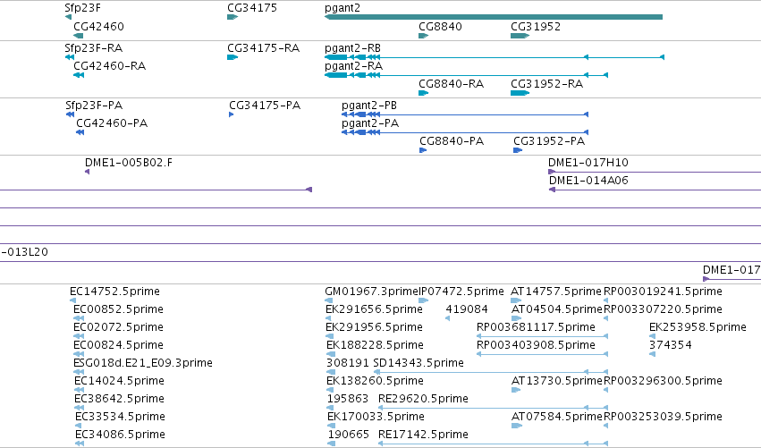Select the EK138260.5prime EST label
761x448 pixels.
click(x=375, y=381)
